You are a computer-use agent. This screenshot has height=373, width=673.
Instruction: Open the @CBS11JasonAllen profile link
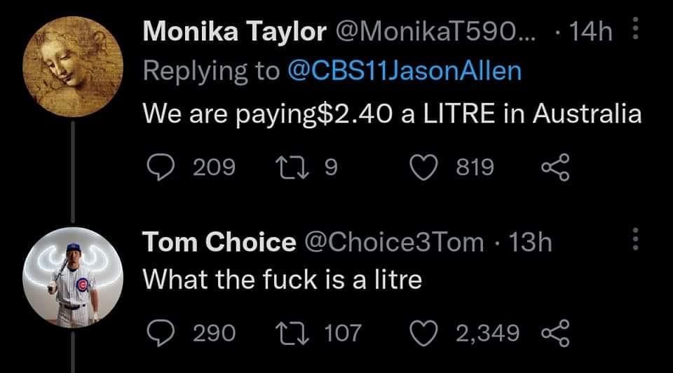tap(405, 72)
